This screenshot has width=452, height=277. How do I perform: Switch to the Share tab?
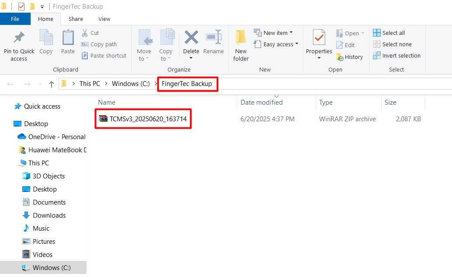76,19
